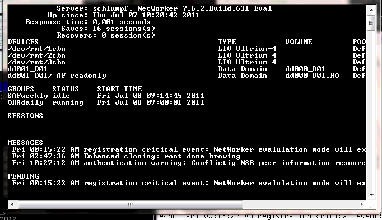Image resolution: width=382 pixels, height=220 pixels.
Task: Click volume name dd000_D01
Action: click(x=305, y=69)
